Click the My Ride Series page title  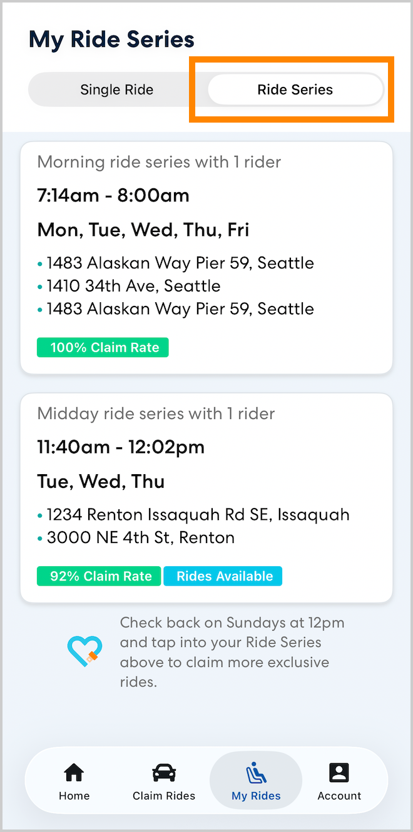(x=111, y=39)
